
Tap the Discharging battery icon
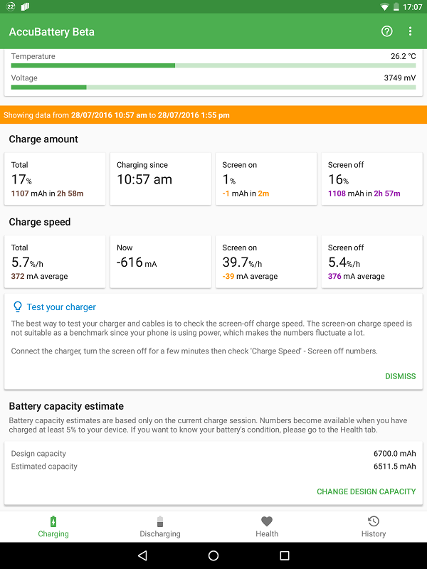tap(160, 521)
